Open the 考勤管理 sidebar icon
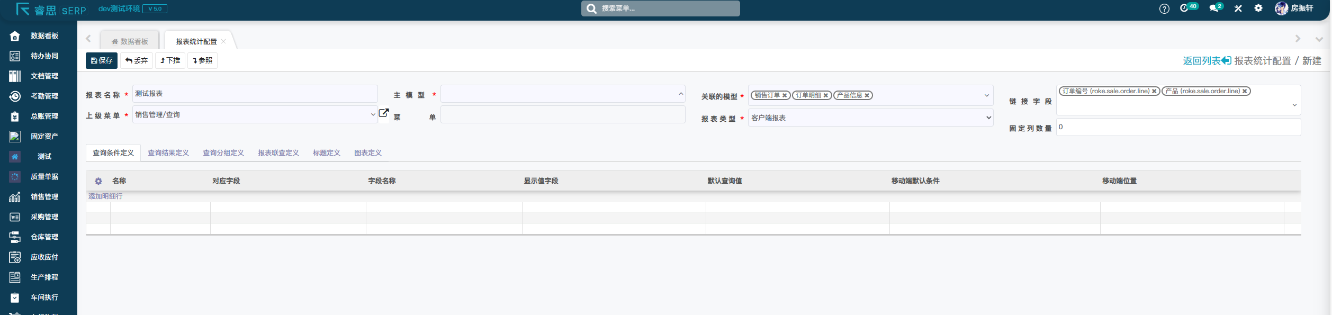The width and height of the screenshot is (1332, 315). pos(15,96)
